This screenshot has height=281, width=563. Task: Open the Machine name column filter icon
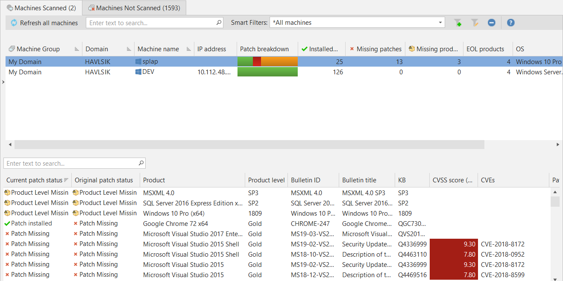(x=188, y=49)
